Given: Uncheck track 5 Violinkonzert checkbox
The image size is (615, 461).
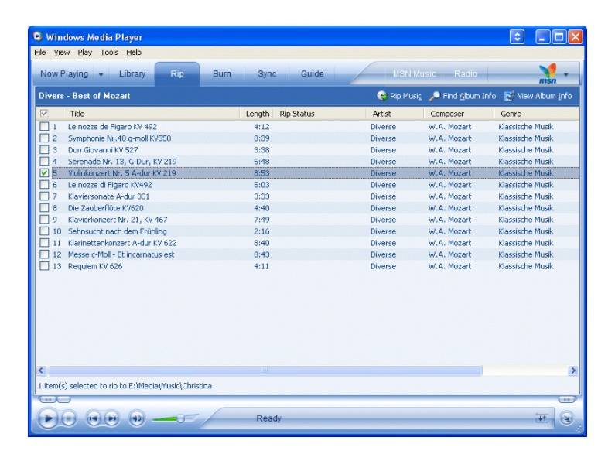Looking at the screenshot, I should point(44,173).
